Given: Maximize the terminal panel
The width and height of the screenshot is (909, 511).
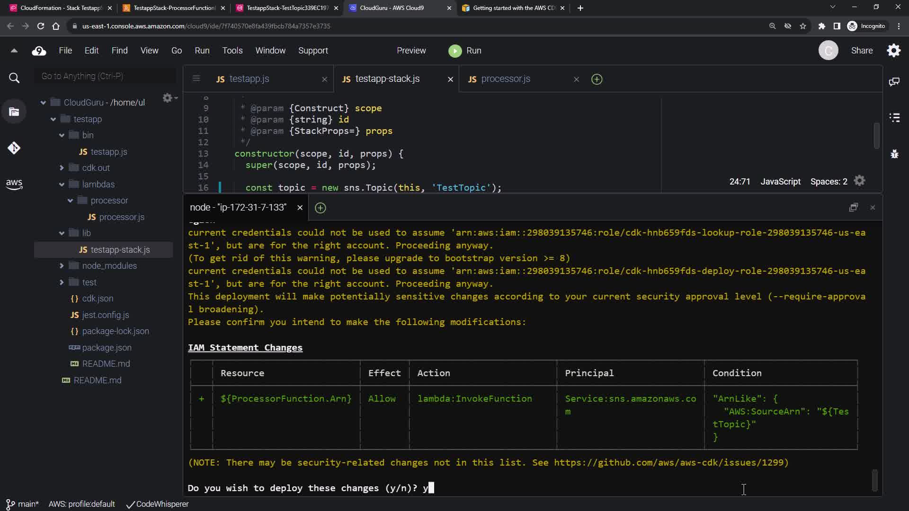Looking at the screenshot, I should [854, 208].
